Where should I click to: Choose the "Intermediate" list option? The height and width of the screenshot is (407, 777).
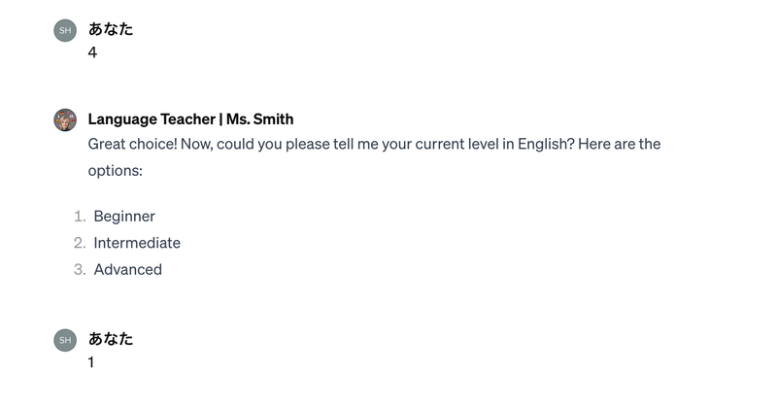137,243
